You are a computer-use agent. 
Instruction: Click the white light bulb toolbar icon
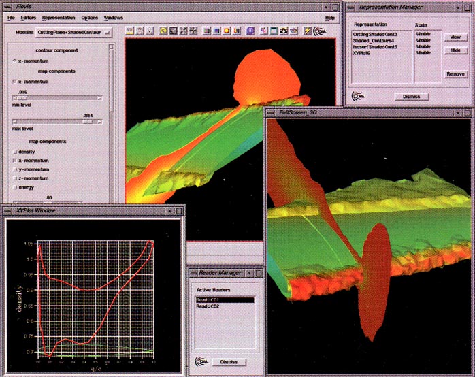coord(150,31)
